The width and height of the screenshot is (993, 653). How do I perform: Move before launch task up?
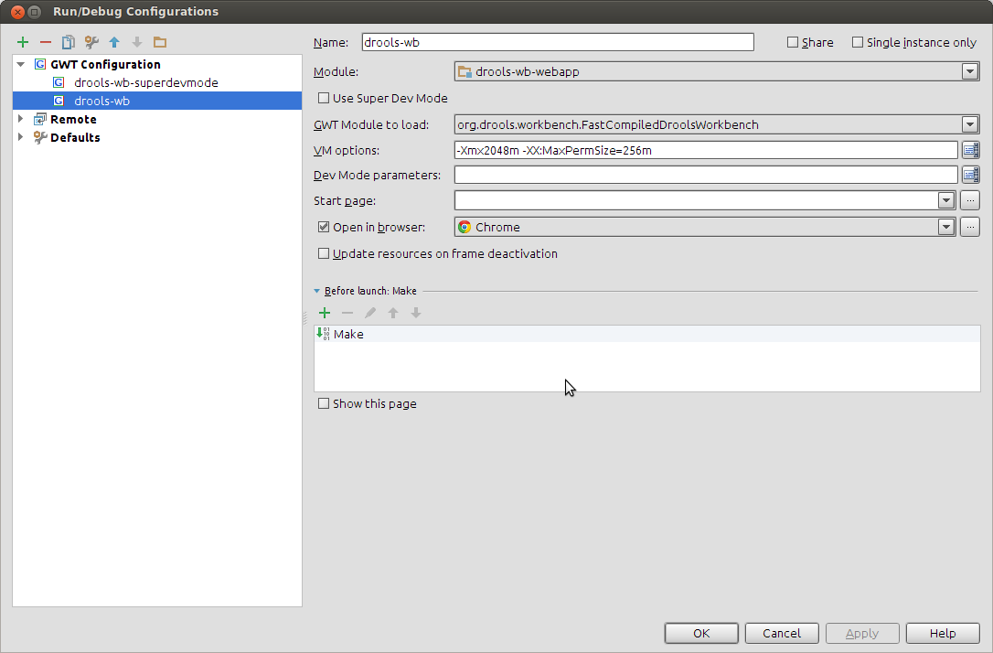click(393, 313)
